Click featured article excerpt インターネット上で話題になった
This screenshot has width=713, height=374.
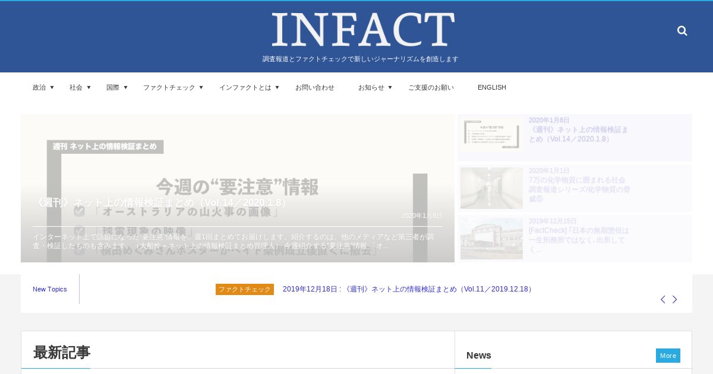pyautogui.click(x=233, y=241)
